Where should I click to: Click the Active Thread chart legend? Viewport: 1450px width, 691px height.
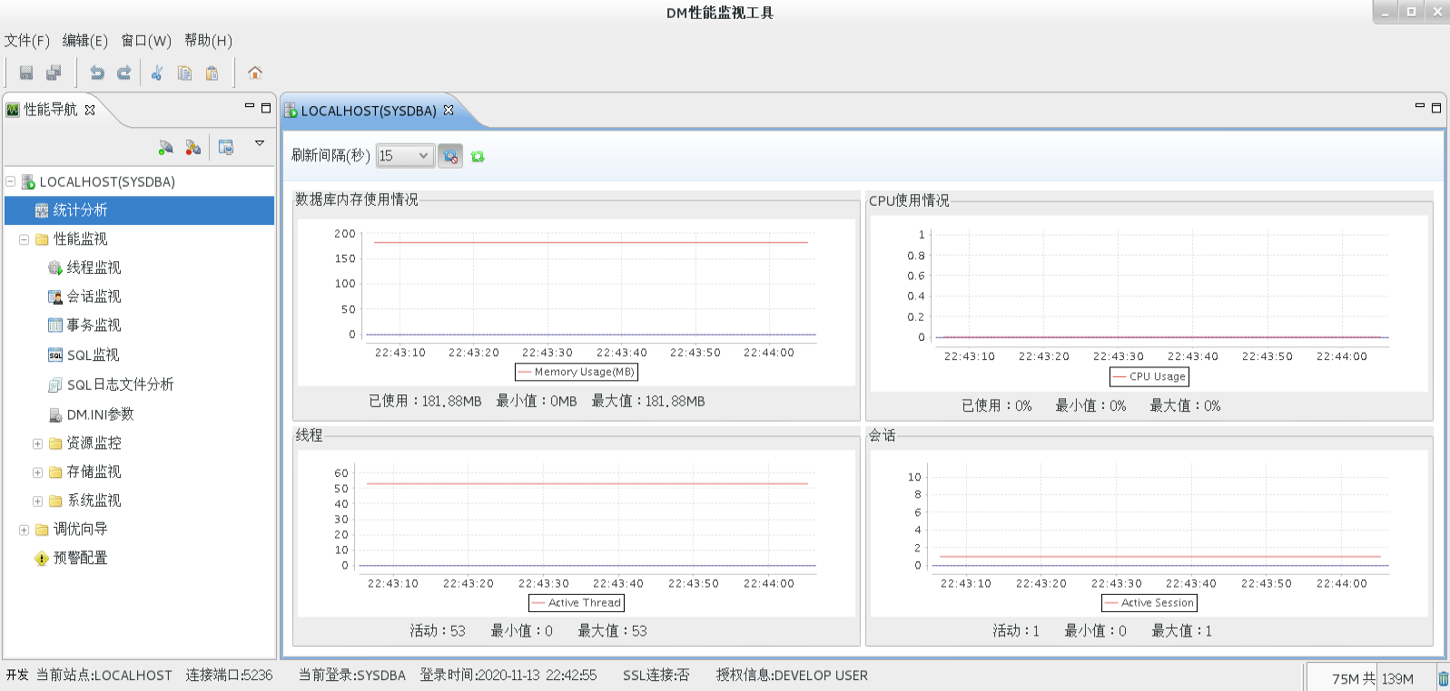point(577,603)
